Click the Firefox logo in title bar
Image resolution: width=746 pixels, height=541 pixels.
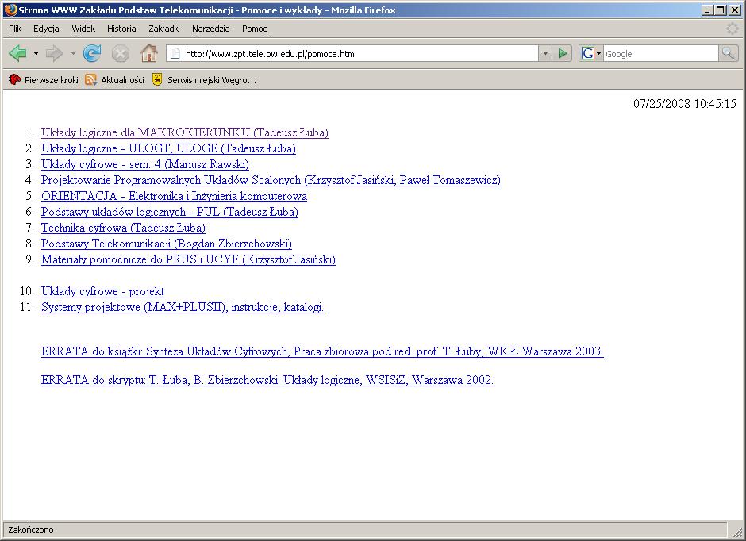(10, 10)
